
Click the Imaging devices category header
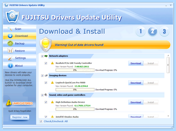pyautogui.click(x=106, y=75)
